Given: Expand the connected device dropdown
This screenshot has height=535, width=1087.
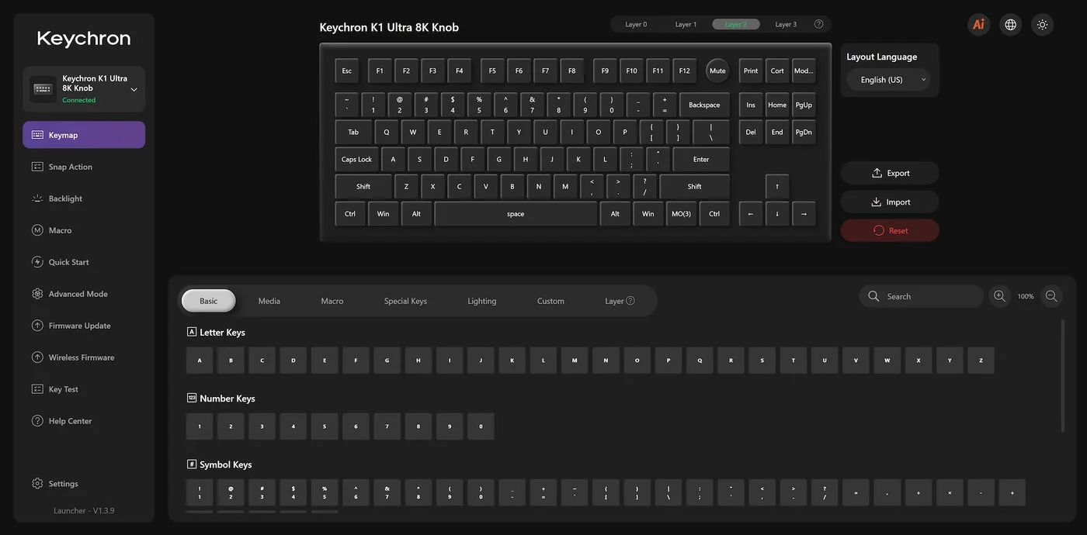Looking at the screenshot, I should 134,89.
